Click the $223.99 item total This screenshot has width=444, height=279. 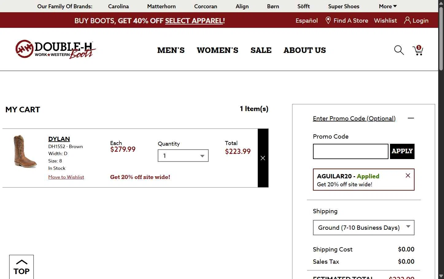[238, 151]
